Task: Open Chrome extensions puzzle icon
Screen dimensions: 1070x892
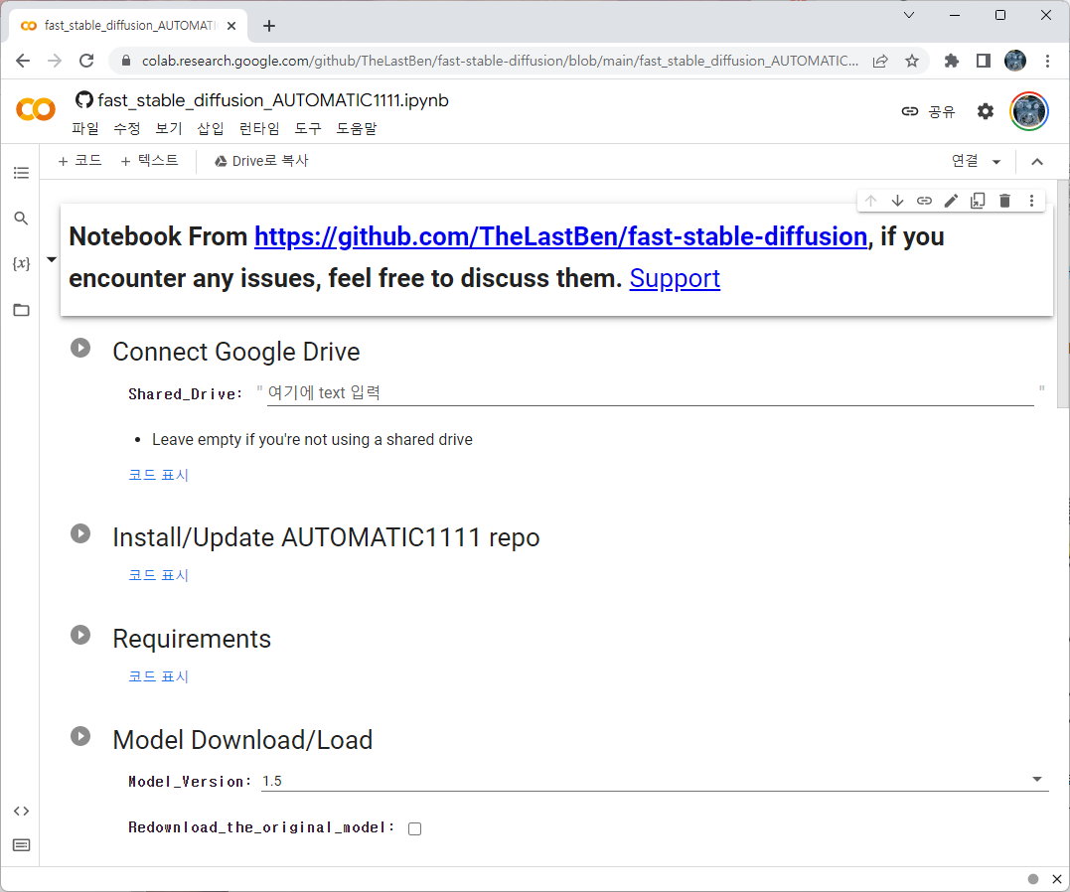Action: coord(951,61)
